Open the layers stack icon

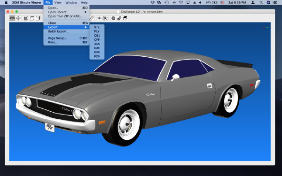pos(125,18)
